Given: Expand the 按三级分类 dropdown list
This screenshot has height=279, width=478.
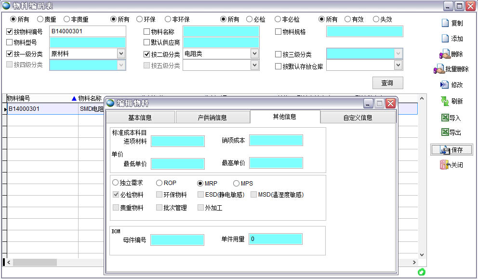Looking at the screenshot, I should pos(398,53).
